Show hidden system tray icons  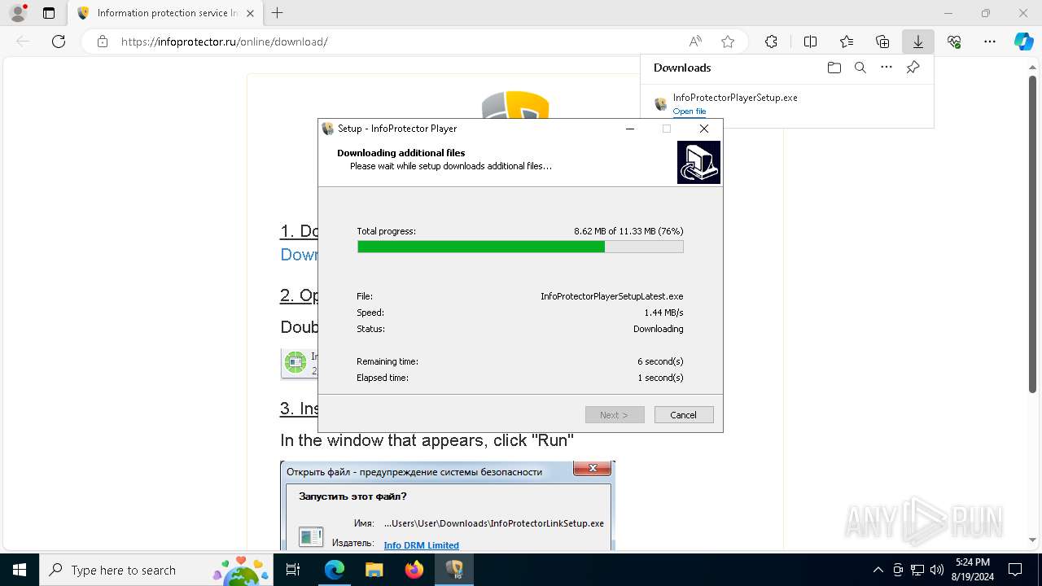pos(878,570)
